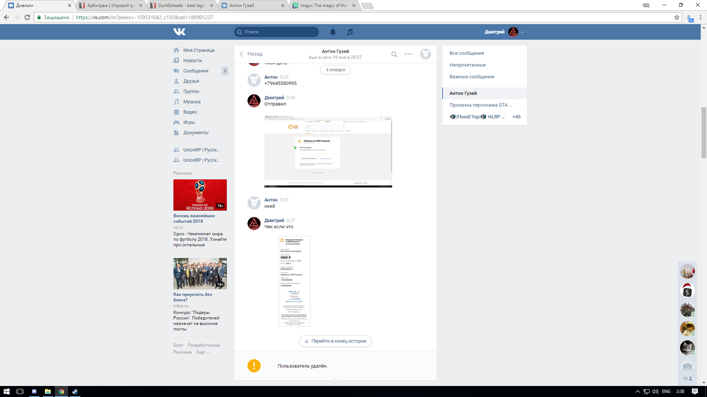707x397 pixels.
Task: Select Непрочитанные messages filter
Action: coord(467,65)
